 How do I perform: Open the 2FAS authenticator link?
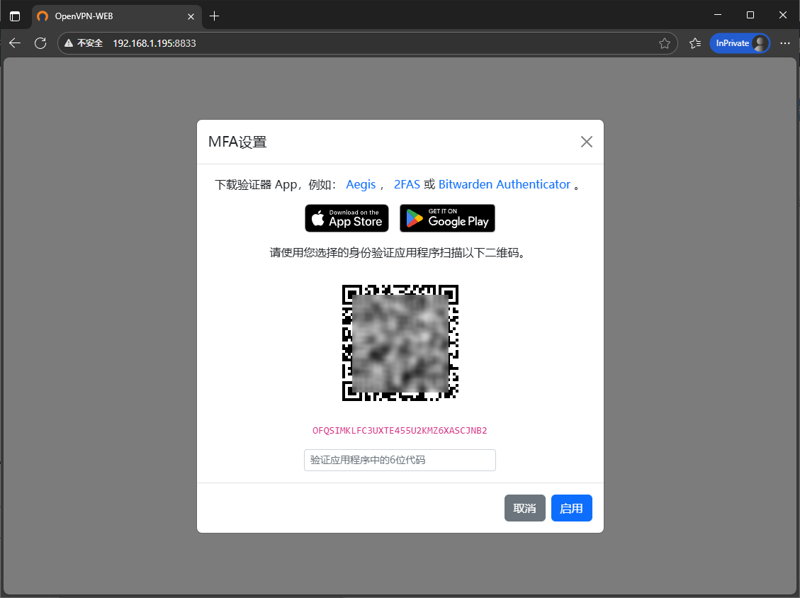[x=407, y=184]
